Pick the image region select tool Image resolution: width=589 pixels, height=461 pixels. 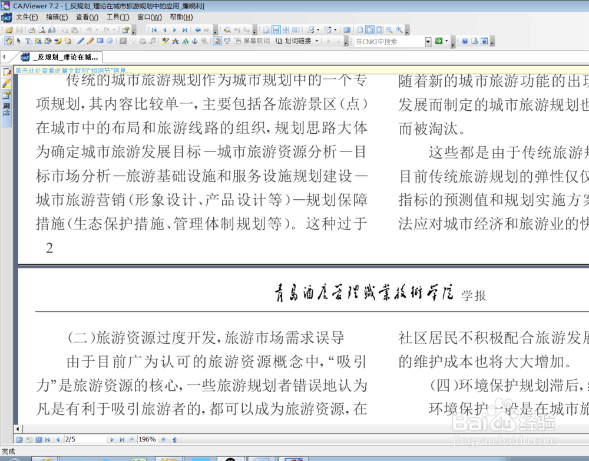pos(38,41)
